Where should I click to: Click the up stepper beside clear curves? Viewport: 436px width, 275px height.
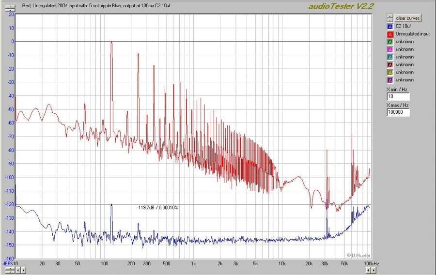pyautogui.click(x=389, y=16)
